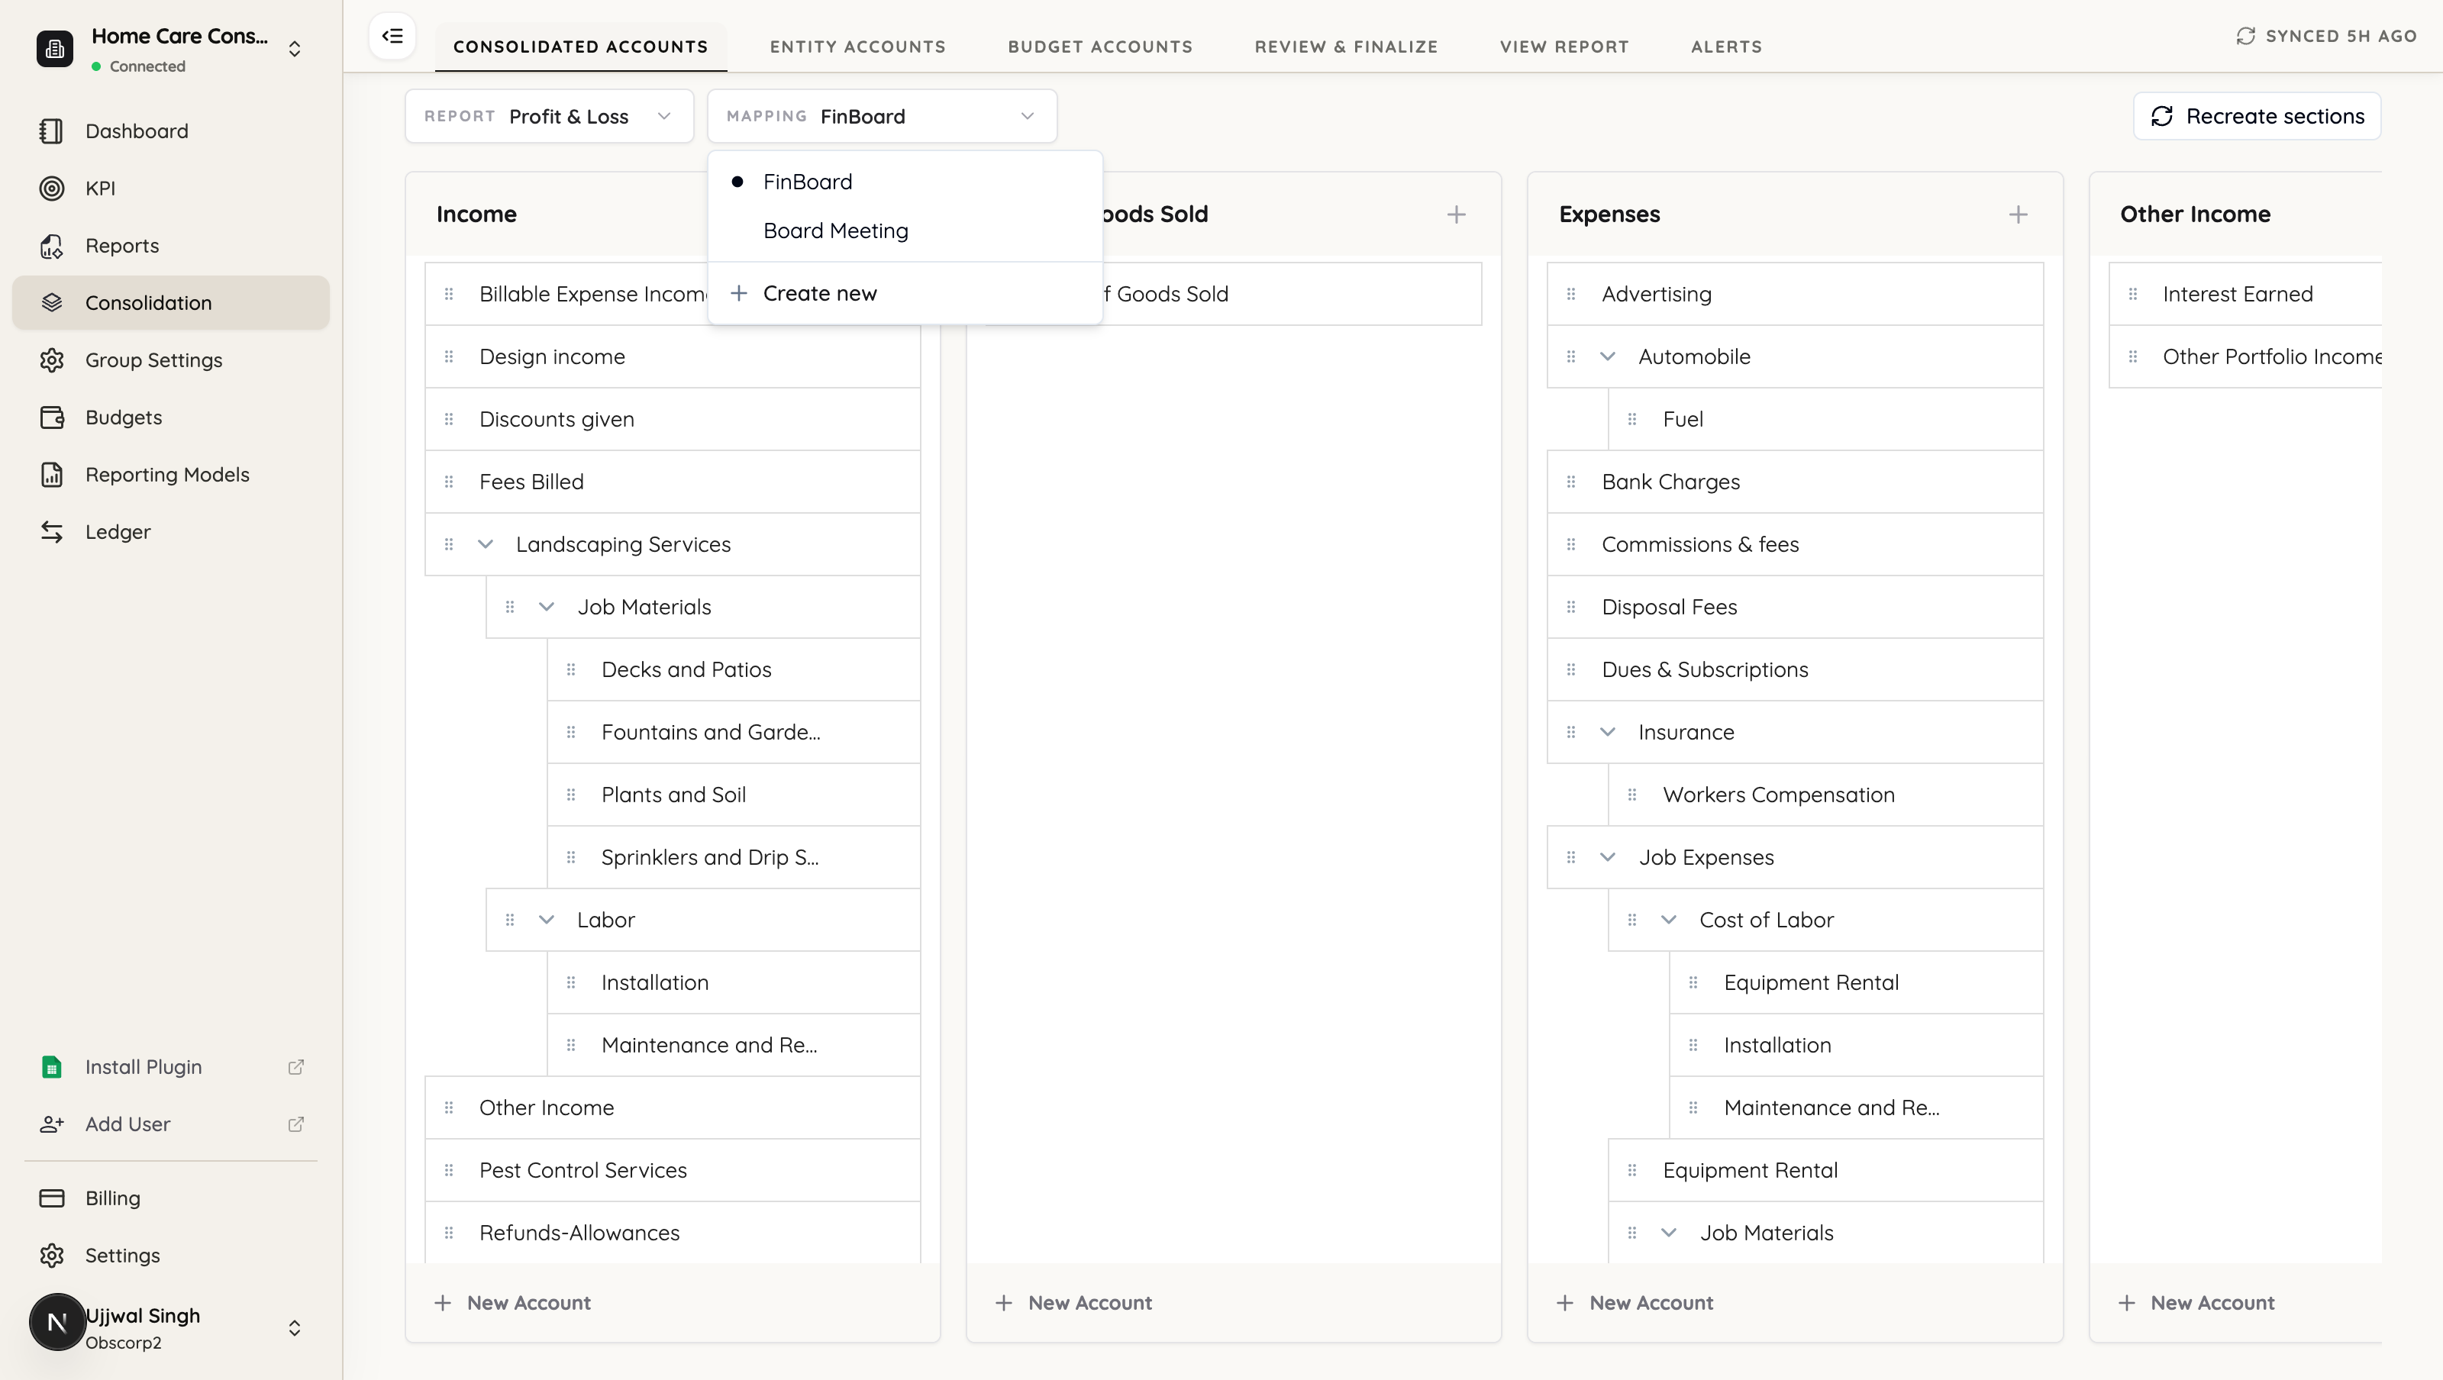Click the sync icon beside Synced 5H Ago
Viewport: 2443px width, 1380px height.
[2245, 36]
